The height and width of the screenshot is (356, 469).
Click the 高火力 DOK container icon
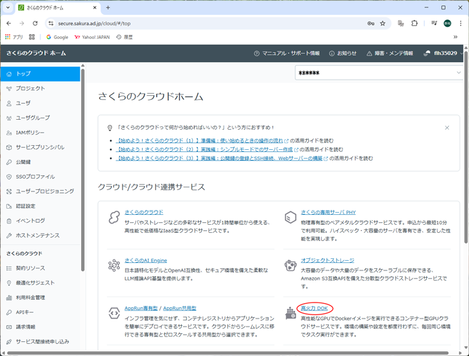click(290, 313)
